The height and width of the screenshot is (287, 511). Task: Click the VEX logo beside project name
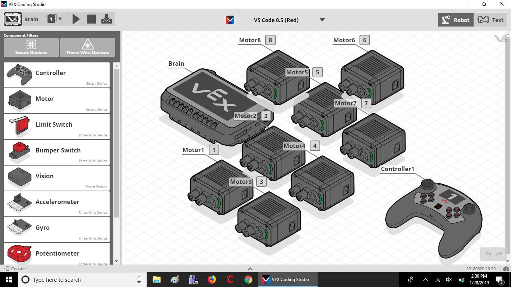point(230,20)
